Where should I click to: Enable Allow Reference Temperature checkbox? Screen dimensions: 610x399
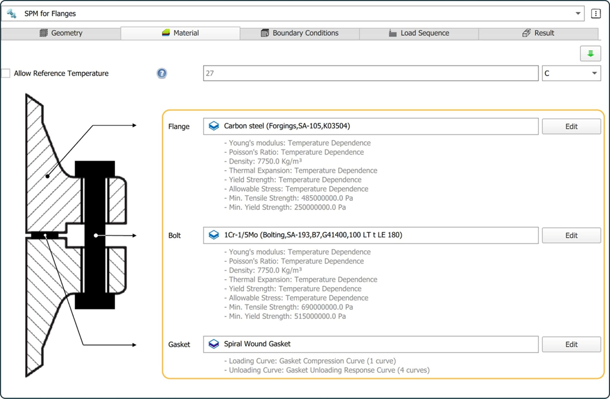[6, 73]
